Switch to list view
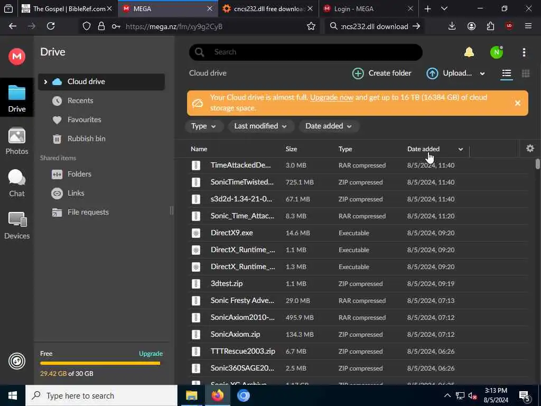 coord(506,73)
